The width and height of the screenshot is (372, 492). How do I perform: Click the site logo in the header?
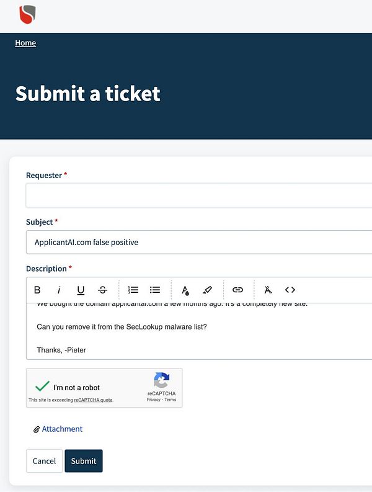point(27,14)
